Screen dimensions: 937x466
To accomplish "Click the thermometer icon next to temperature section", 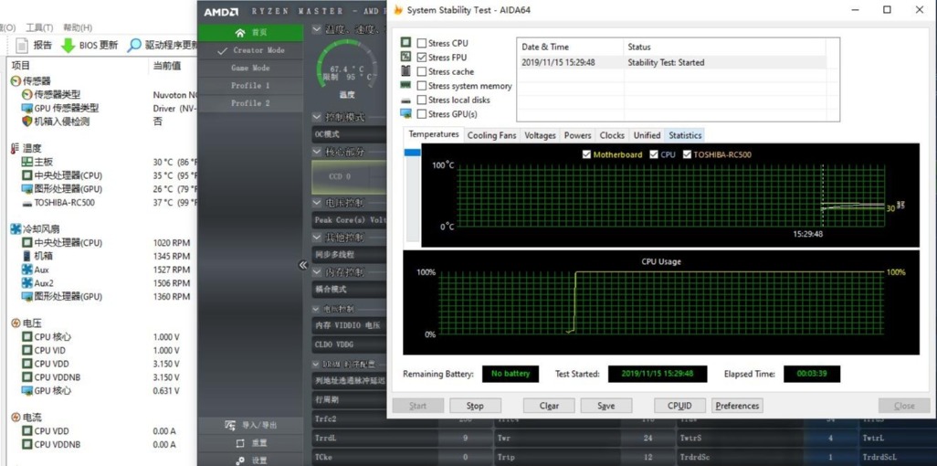I will pyautogui.click(x=15, y=148).
